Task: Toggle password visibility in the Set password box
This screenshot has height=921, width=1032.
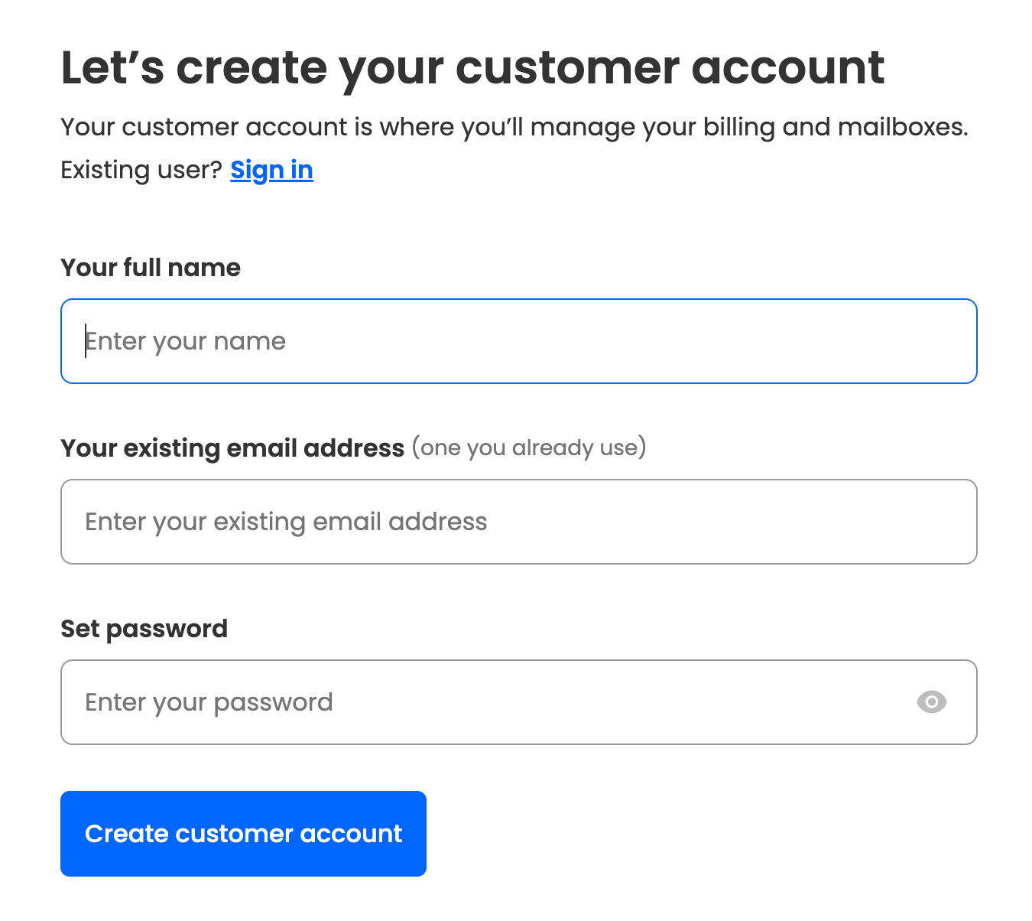Action: pos(931,701)
